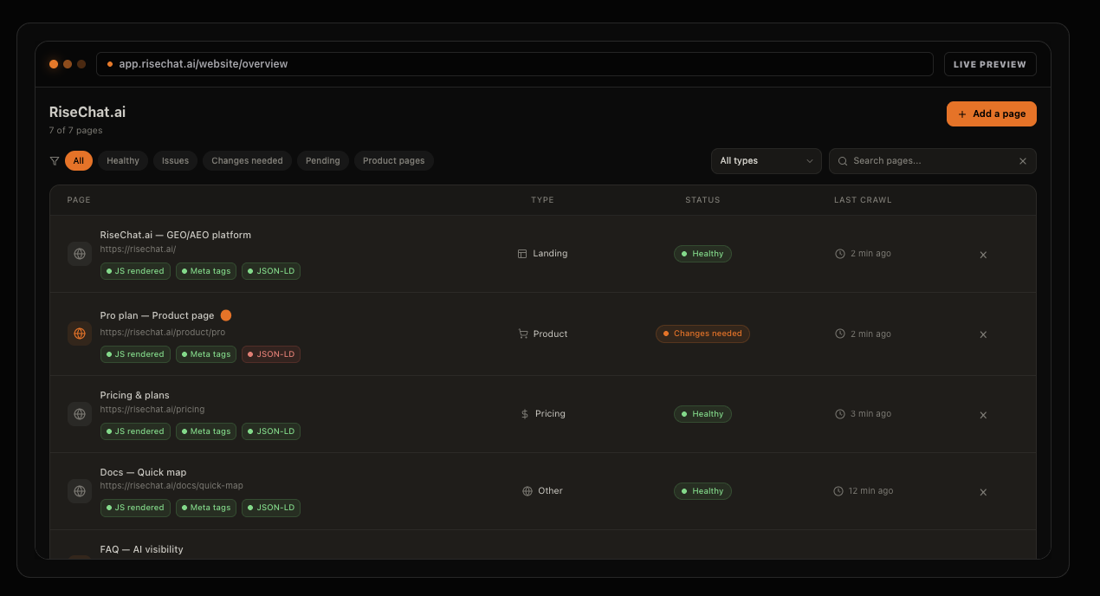Select the Changes needed filter chip
Screen dimensions: 1100x596
click(247, 161)
